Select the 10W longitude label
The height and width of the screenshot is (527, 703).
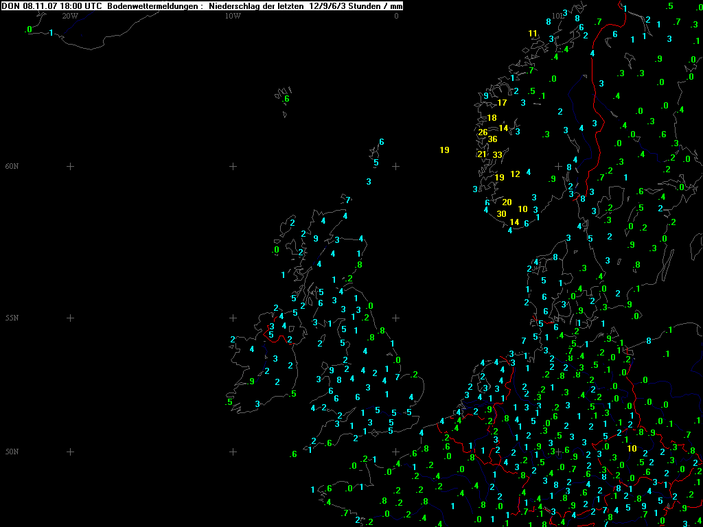coord(233,15)
